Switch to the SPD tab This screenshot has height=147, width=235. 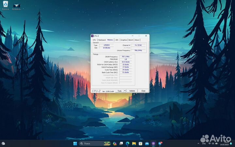117,40
